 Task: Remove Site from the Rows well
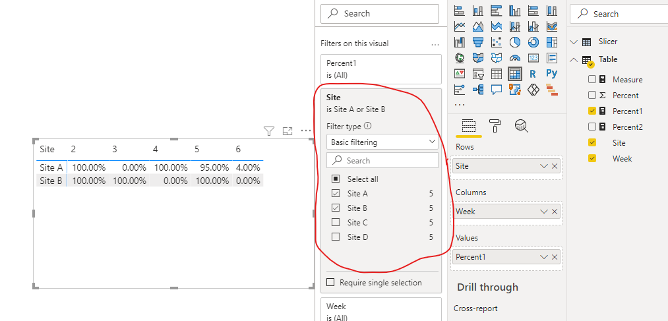coord(555,166)
